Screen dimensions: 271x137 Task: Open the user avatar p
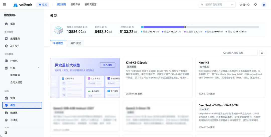coord(264,5)
